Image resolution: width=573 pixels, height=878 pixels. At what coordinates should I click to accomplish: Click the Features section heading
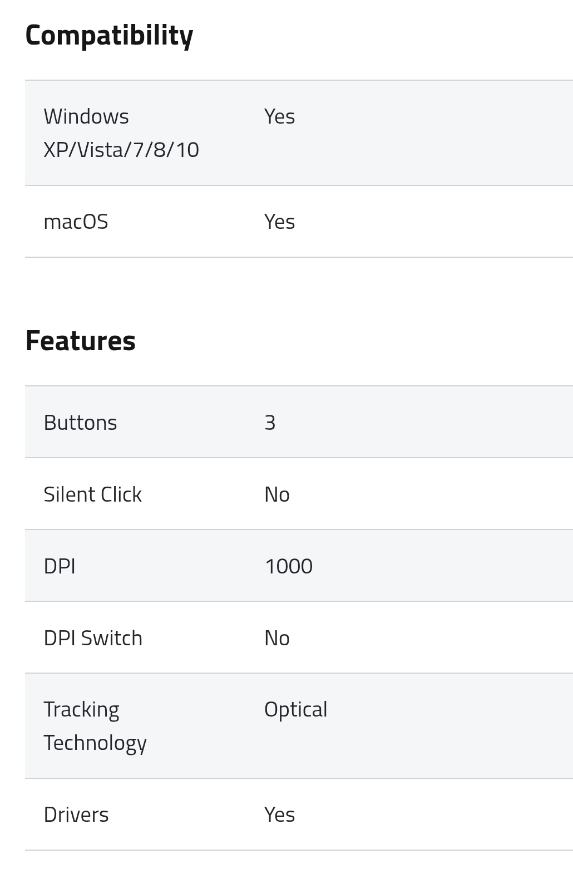(x=81, y=341)
